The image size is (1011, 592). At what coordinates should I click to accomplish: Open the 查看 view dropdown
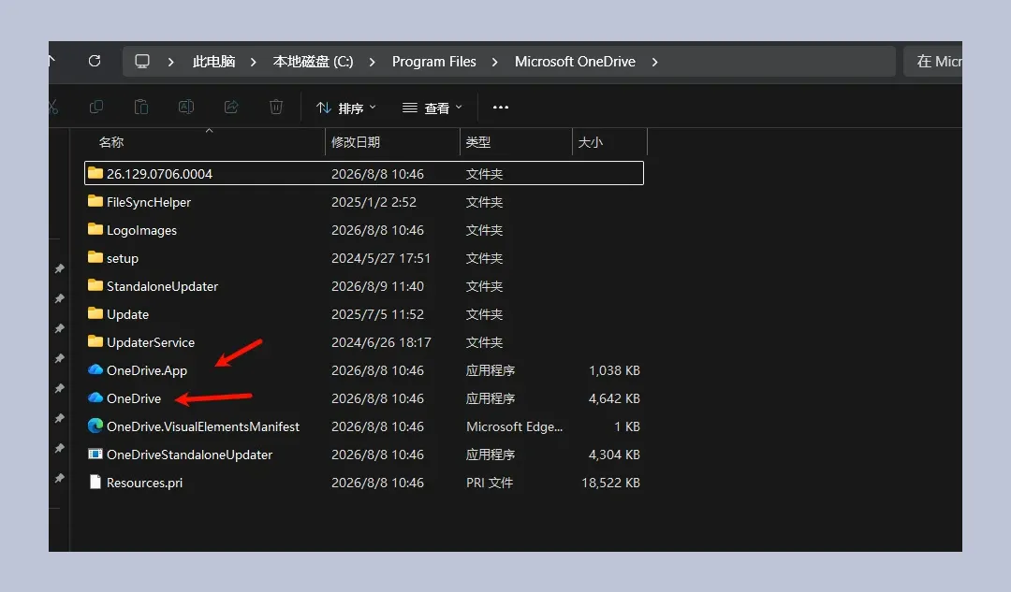(x=432, y=108)
